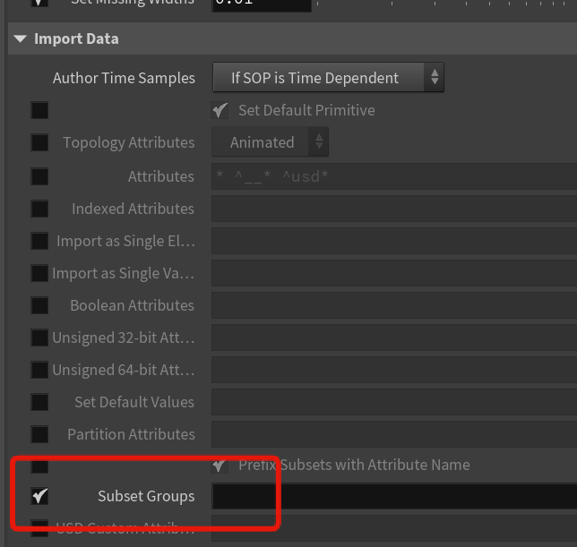Open the Topology Attributes Animated dropdown

tap(270, 142)
